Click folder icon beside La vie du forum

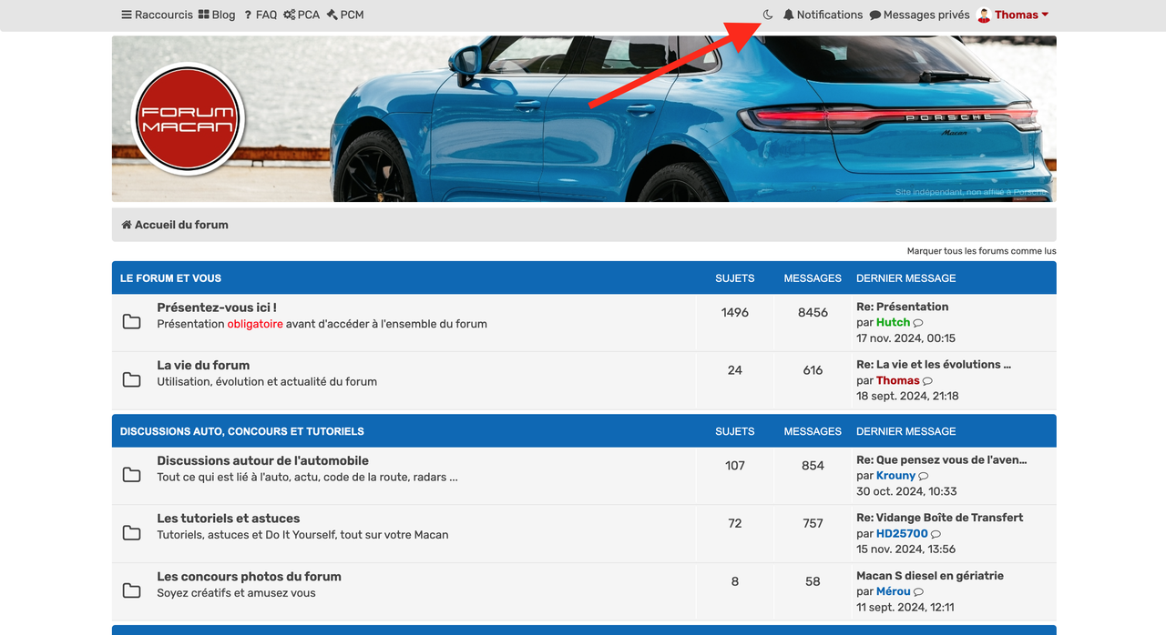132,380
